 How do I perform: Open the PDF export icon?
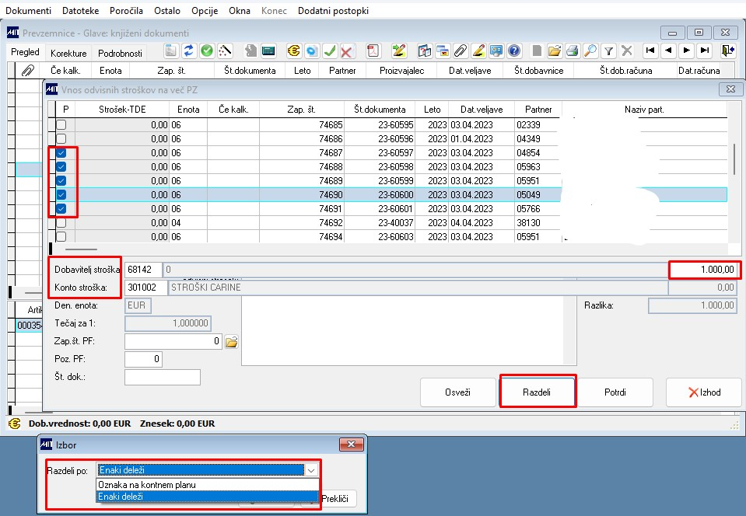click(x=373, y=51)
